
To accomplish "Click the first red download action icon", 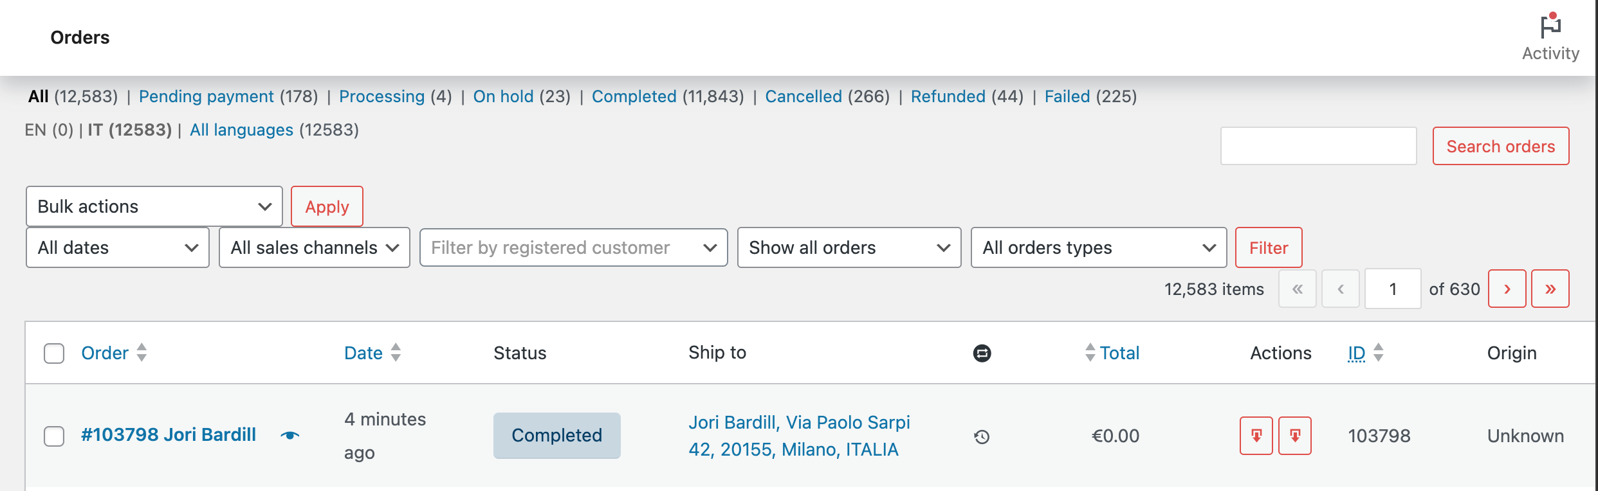I will click(1256, 436).
